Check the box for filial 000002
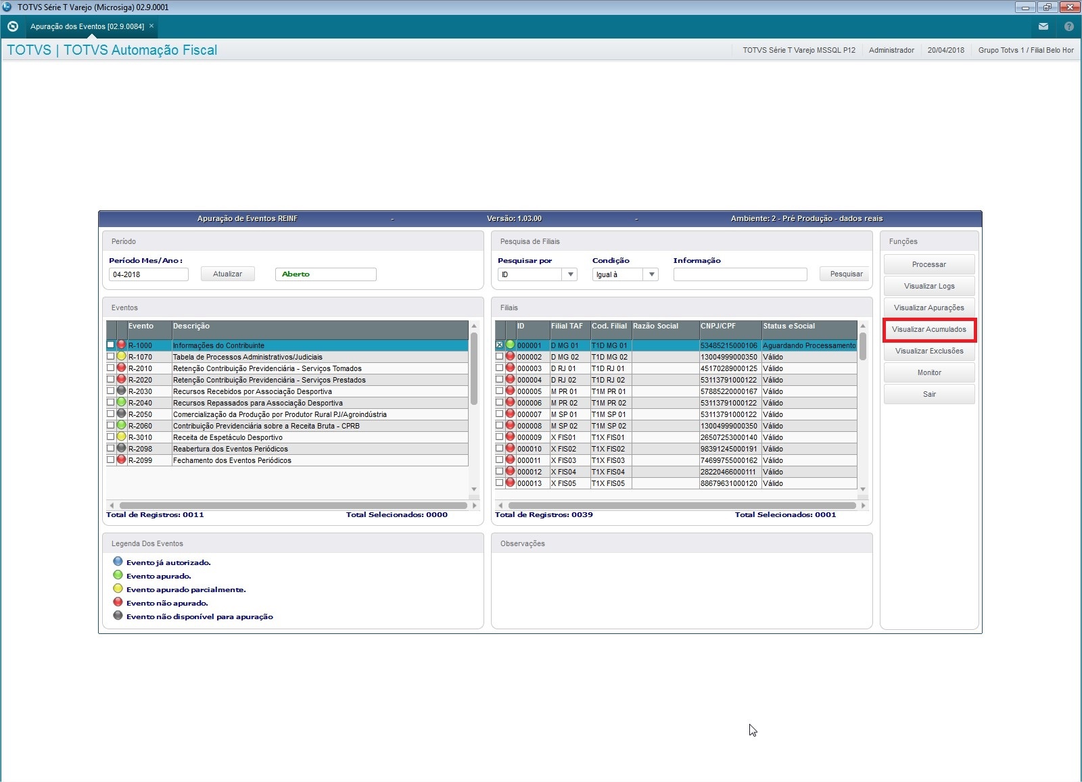Screen dimensions: 1082x782 pos(500,356)
